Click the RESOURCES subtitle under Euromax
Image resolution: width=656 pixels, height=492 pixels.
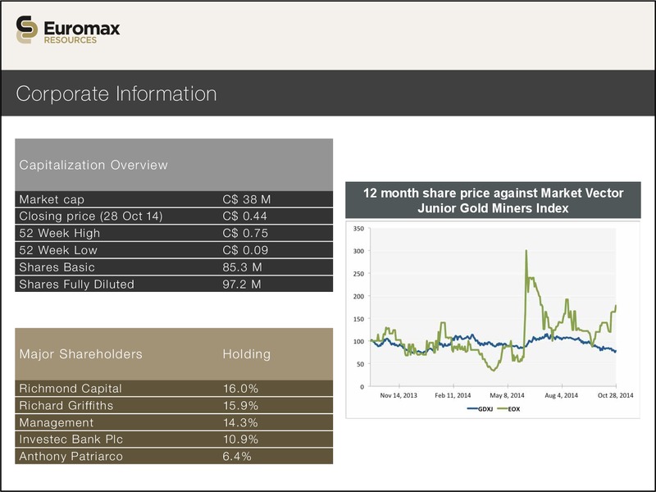(x=71, y=40)
